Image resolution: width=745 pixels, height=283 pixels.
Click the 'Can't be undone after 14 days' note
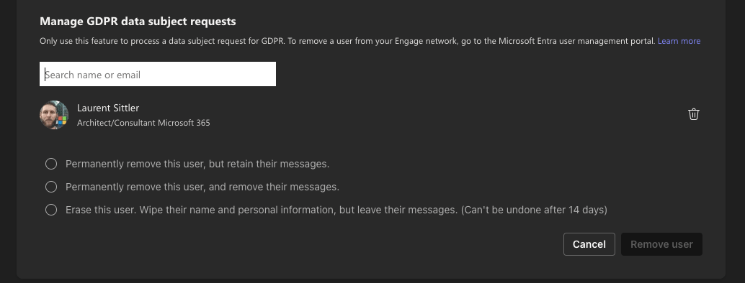(x=534, y=210)
